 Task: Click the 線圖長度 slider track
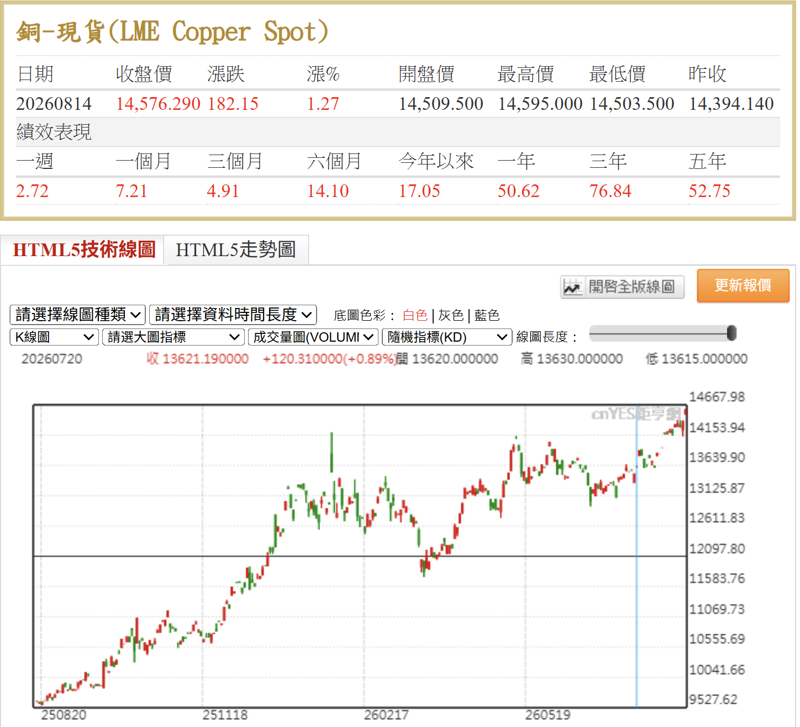[662, 333]
